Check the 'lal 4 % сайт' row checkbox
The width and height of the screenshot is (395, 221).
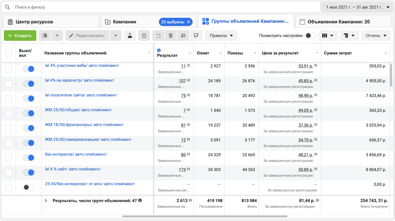coord(9,173)
